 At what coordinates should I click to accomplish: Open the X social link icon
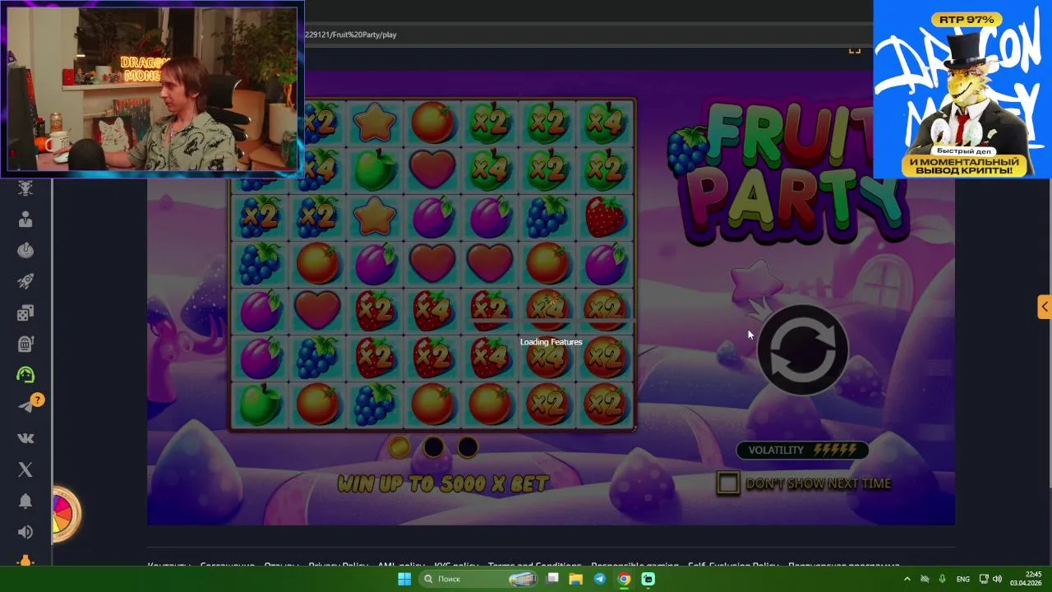25,469
